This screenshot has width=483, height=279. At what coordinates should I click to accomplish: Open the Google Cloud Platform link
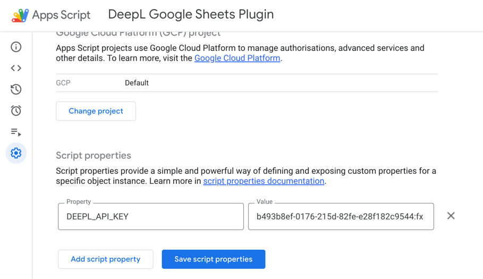[237, 58]
